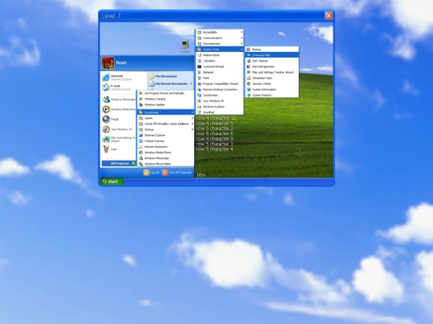The height and width of the screenshot is (324, 433).
Task: Close the Level 7 window
Action: coord(328,16)
